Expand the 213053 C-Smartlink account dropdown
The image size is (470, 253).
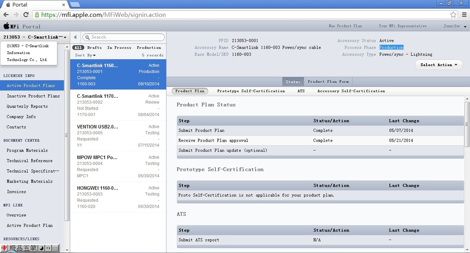point(35,37)
